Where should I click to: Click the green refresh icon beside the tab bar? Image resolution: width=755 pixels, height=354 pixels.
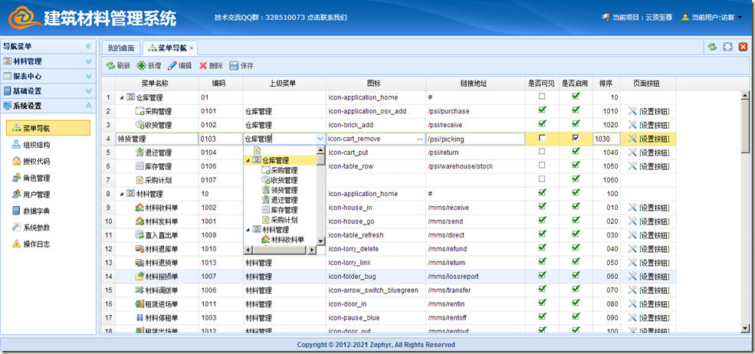[712, 48]
